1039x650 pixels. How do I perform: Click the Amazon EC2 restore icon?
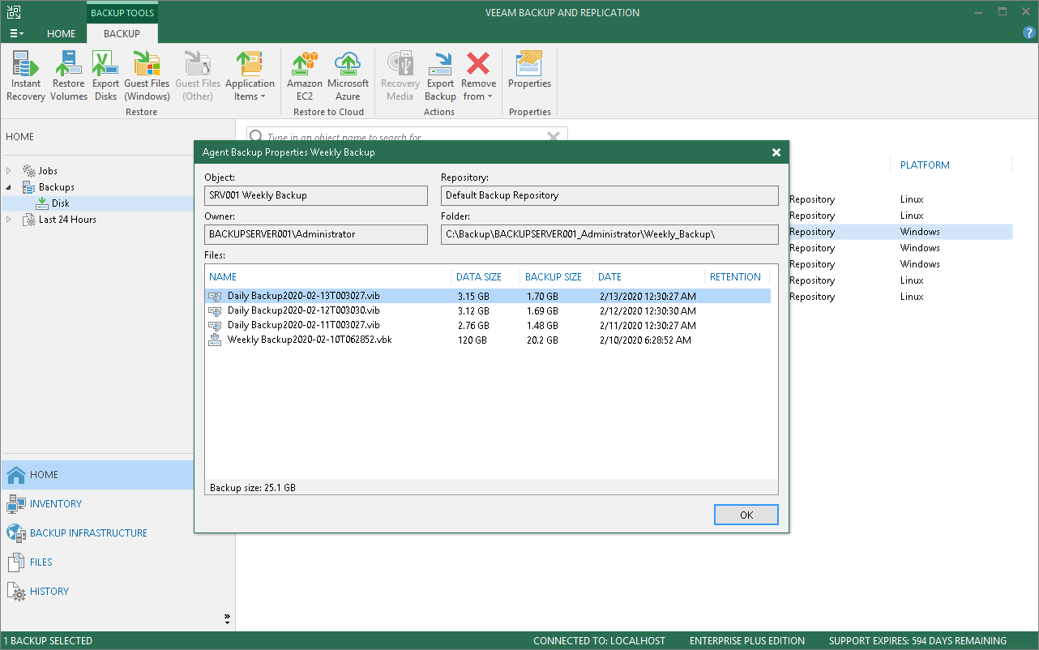pos(305,76)
